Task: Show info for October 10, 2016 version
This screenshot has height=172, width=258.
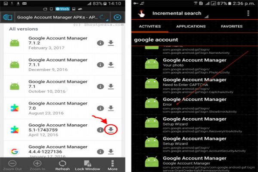Action: pos(100,86)
